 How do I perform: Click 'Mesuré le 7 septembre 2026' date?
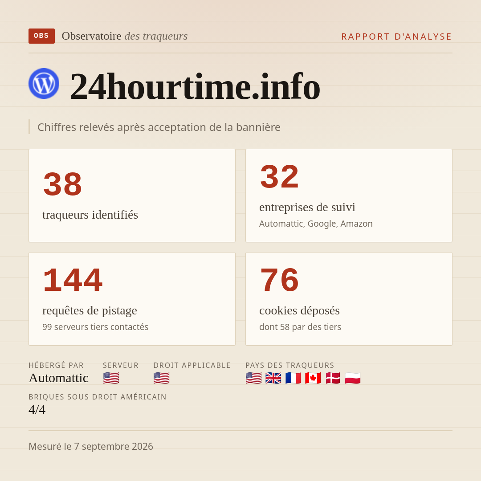point(91,446)
